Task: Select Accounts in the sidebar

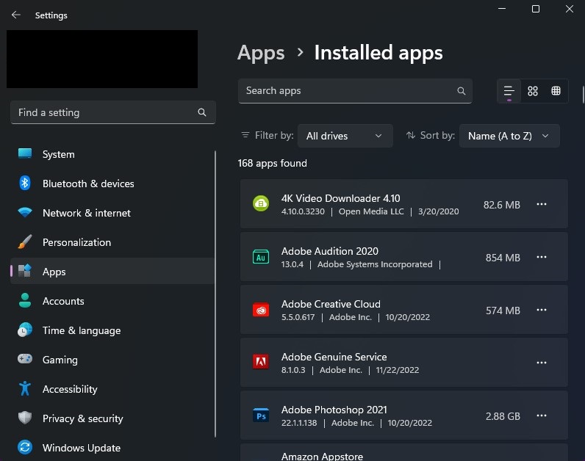Action: click(x=112, y=301)
